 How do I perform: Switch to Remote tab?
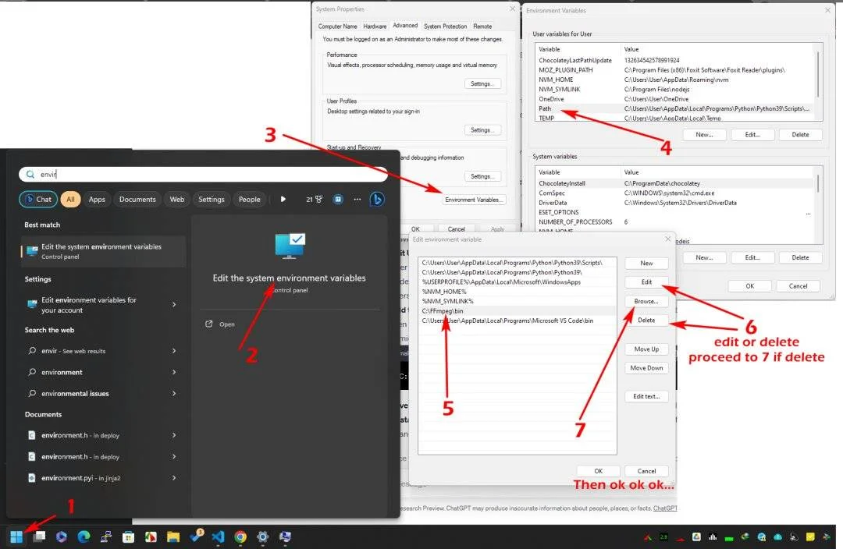coord(482,27)
